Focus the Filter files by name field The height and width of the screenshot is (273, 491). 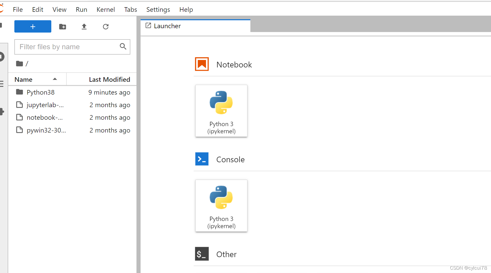[72, 47]
